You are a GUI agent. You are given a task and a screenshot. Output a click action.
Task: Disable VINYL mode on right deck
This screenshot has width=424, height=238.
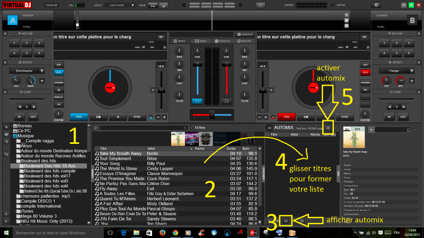tap(365, 72)
